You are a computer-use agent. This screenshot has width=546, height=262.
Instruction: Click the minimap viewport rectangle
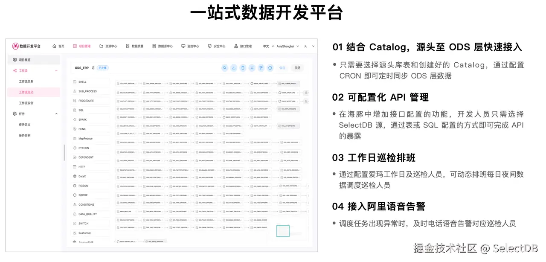282,231
